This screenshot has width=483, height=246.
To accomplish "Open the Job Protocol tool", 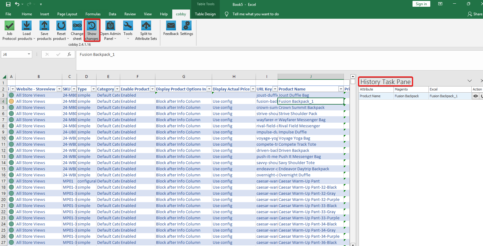I will click(9, 30).
